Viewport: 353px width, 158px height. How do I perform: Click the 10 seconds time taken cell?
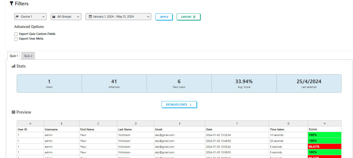click(x=288, y=135)
